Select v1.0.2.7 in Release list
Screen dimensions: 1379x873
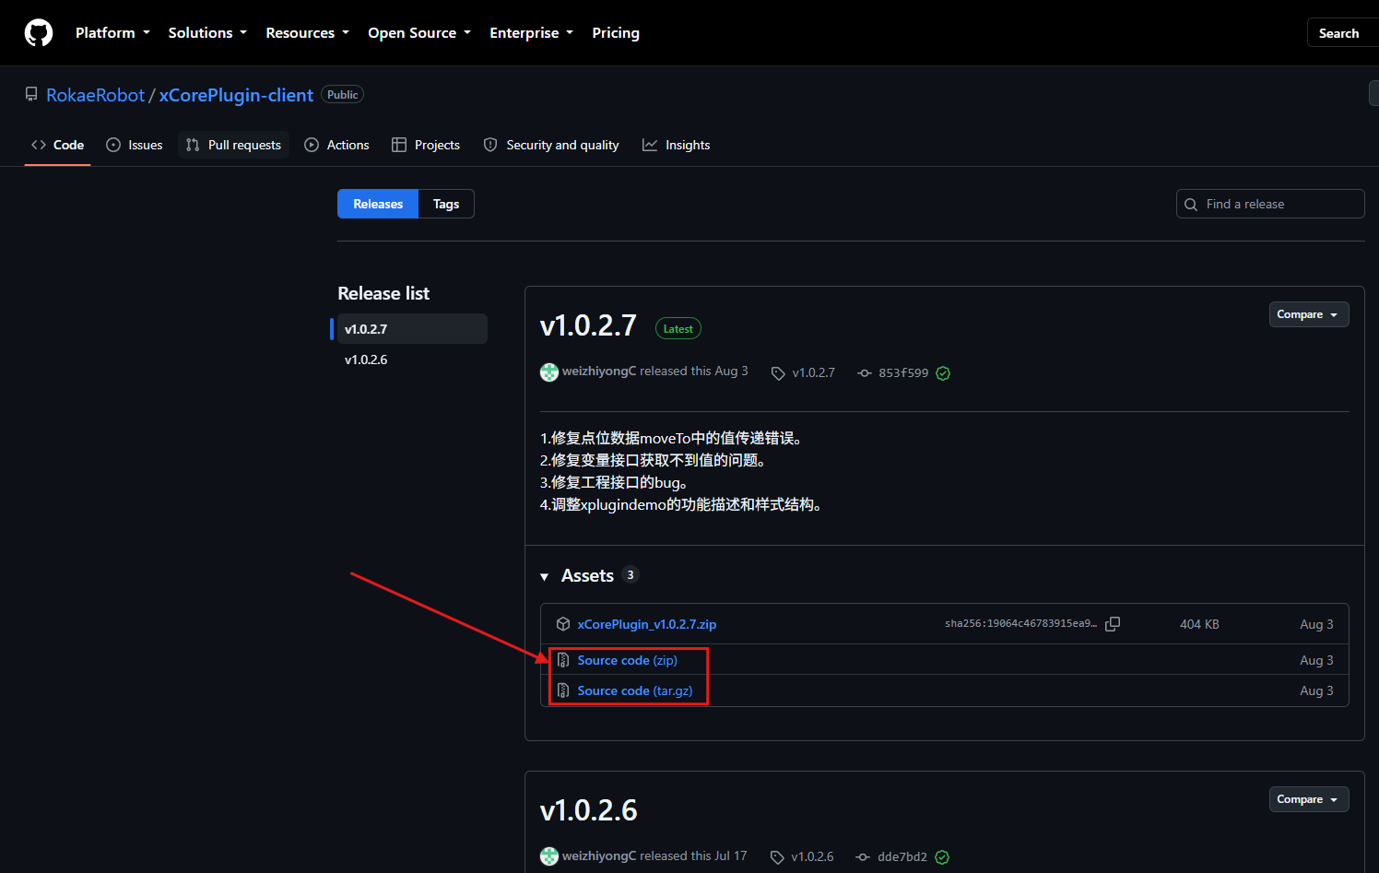pos(410,329)
